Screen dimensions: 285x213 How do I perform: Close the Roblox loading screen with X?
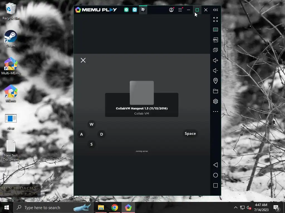[x=83, y=60]
